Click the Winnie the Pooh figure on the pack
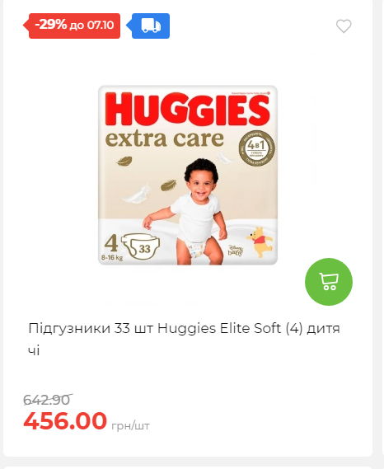The height and width of the screenshot is (469, 384). click(x=260, y=242)
